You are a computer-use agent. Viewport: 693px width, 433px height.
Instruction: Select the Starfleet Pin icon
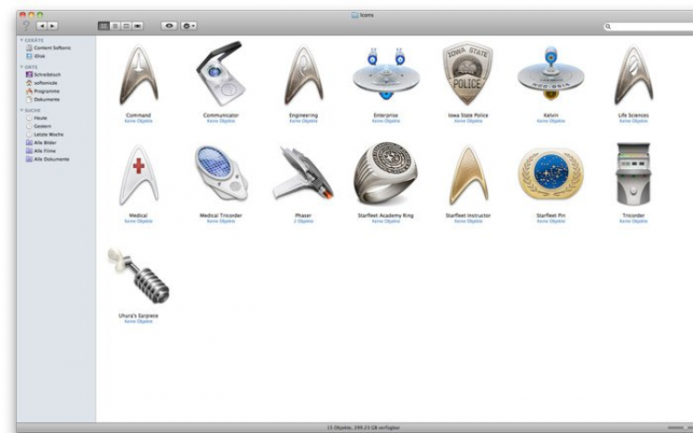pyautogui.click(x=551, y=174)
